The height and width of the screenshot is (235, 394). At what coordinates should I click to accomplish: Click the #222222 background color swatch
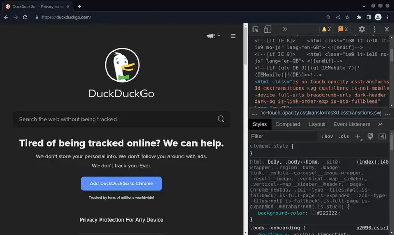pos(314,213)
